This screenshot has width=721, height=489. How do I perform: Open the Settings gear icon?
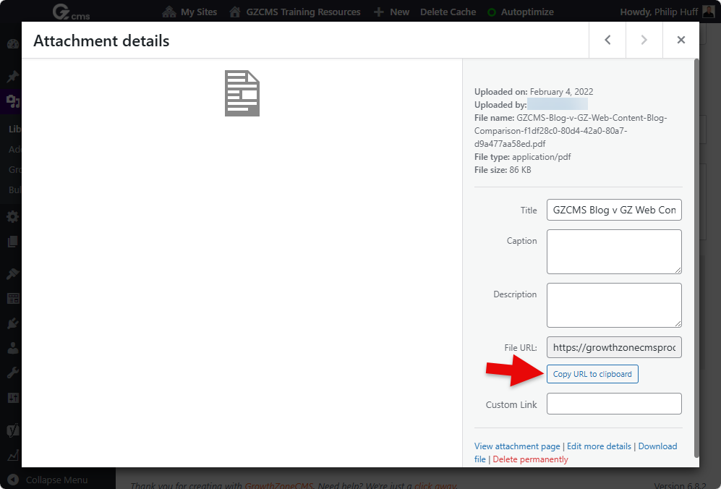point(11,216)
